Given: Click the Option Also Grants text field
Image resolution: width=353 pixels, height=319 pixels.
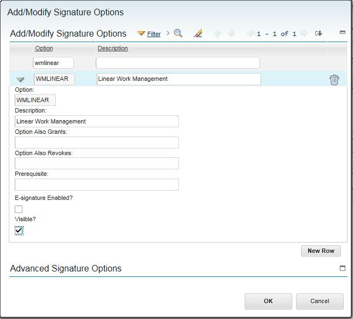Looking at the screenshot, I should click(x=97, y=143).
